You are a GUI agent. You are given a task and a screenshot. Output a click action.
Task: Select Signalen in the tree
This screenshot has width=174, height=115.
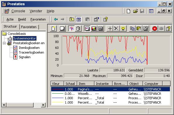[x=25, y=57]
